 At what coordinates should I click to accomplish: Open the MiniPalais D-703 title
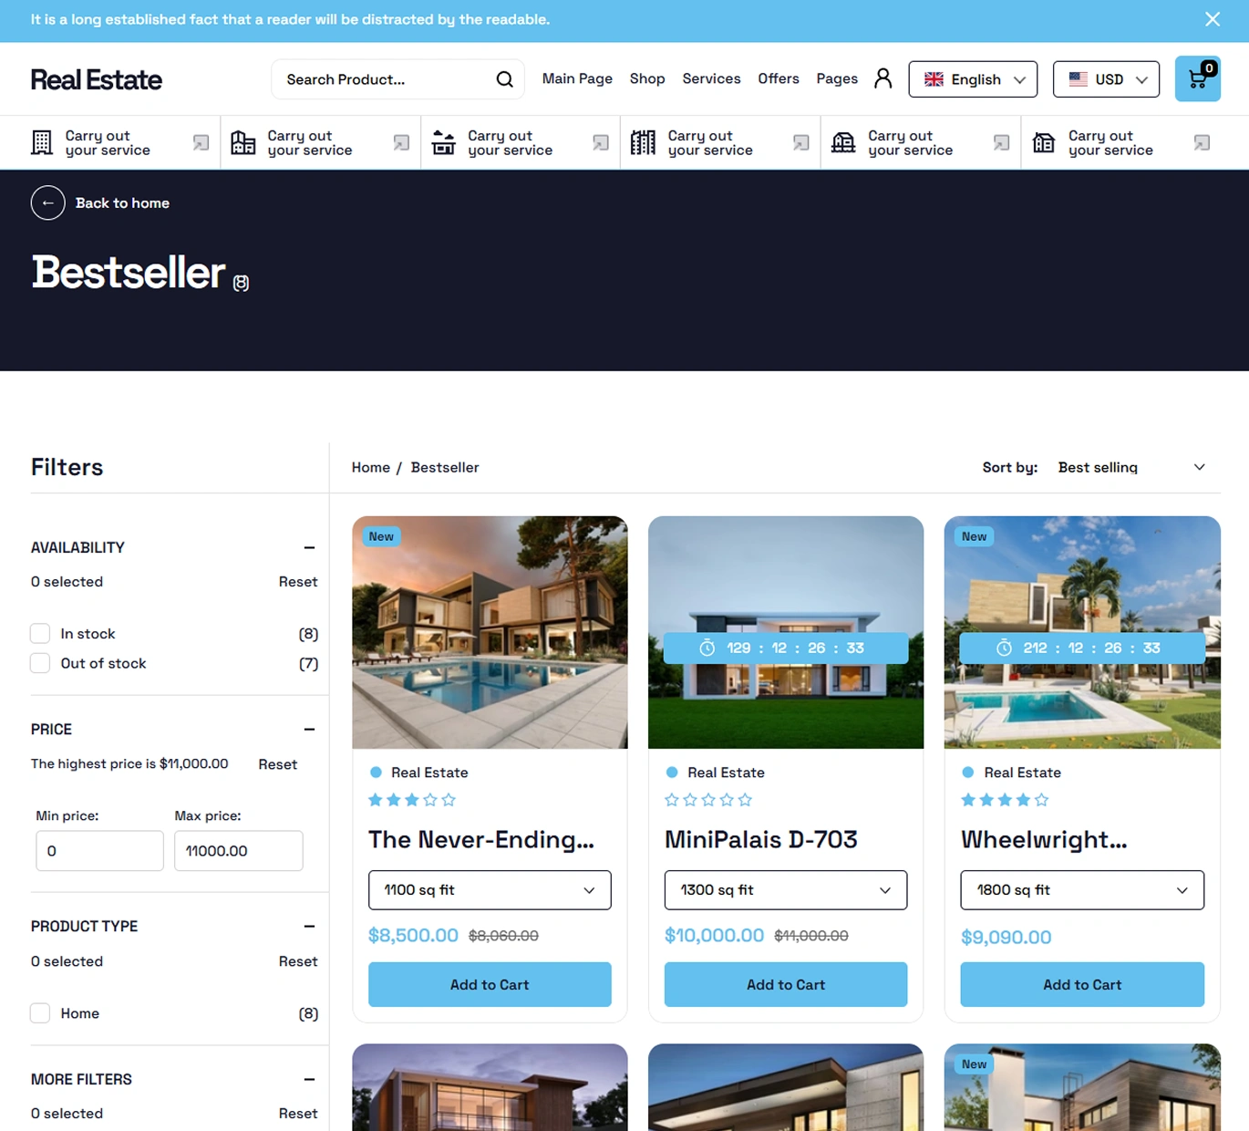[761, 839]
